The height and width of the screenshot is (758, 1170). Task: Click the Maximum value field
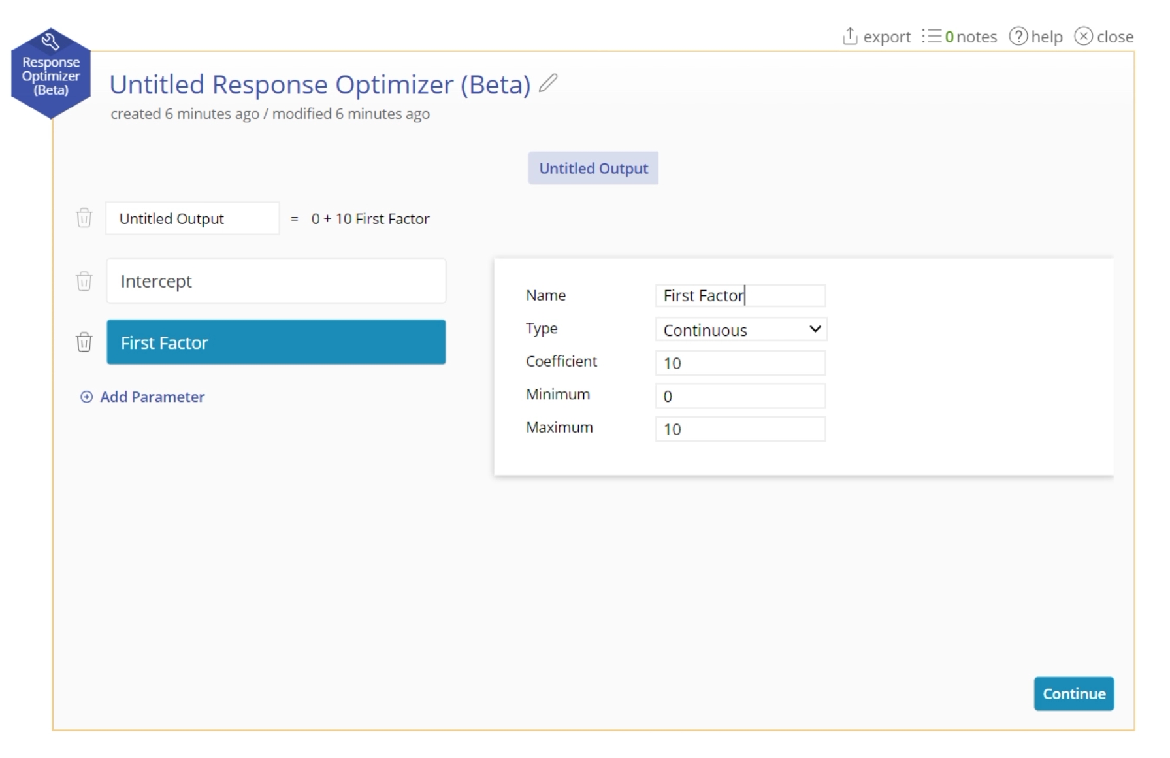740,429
